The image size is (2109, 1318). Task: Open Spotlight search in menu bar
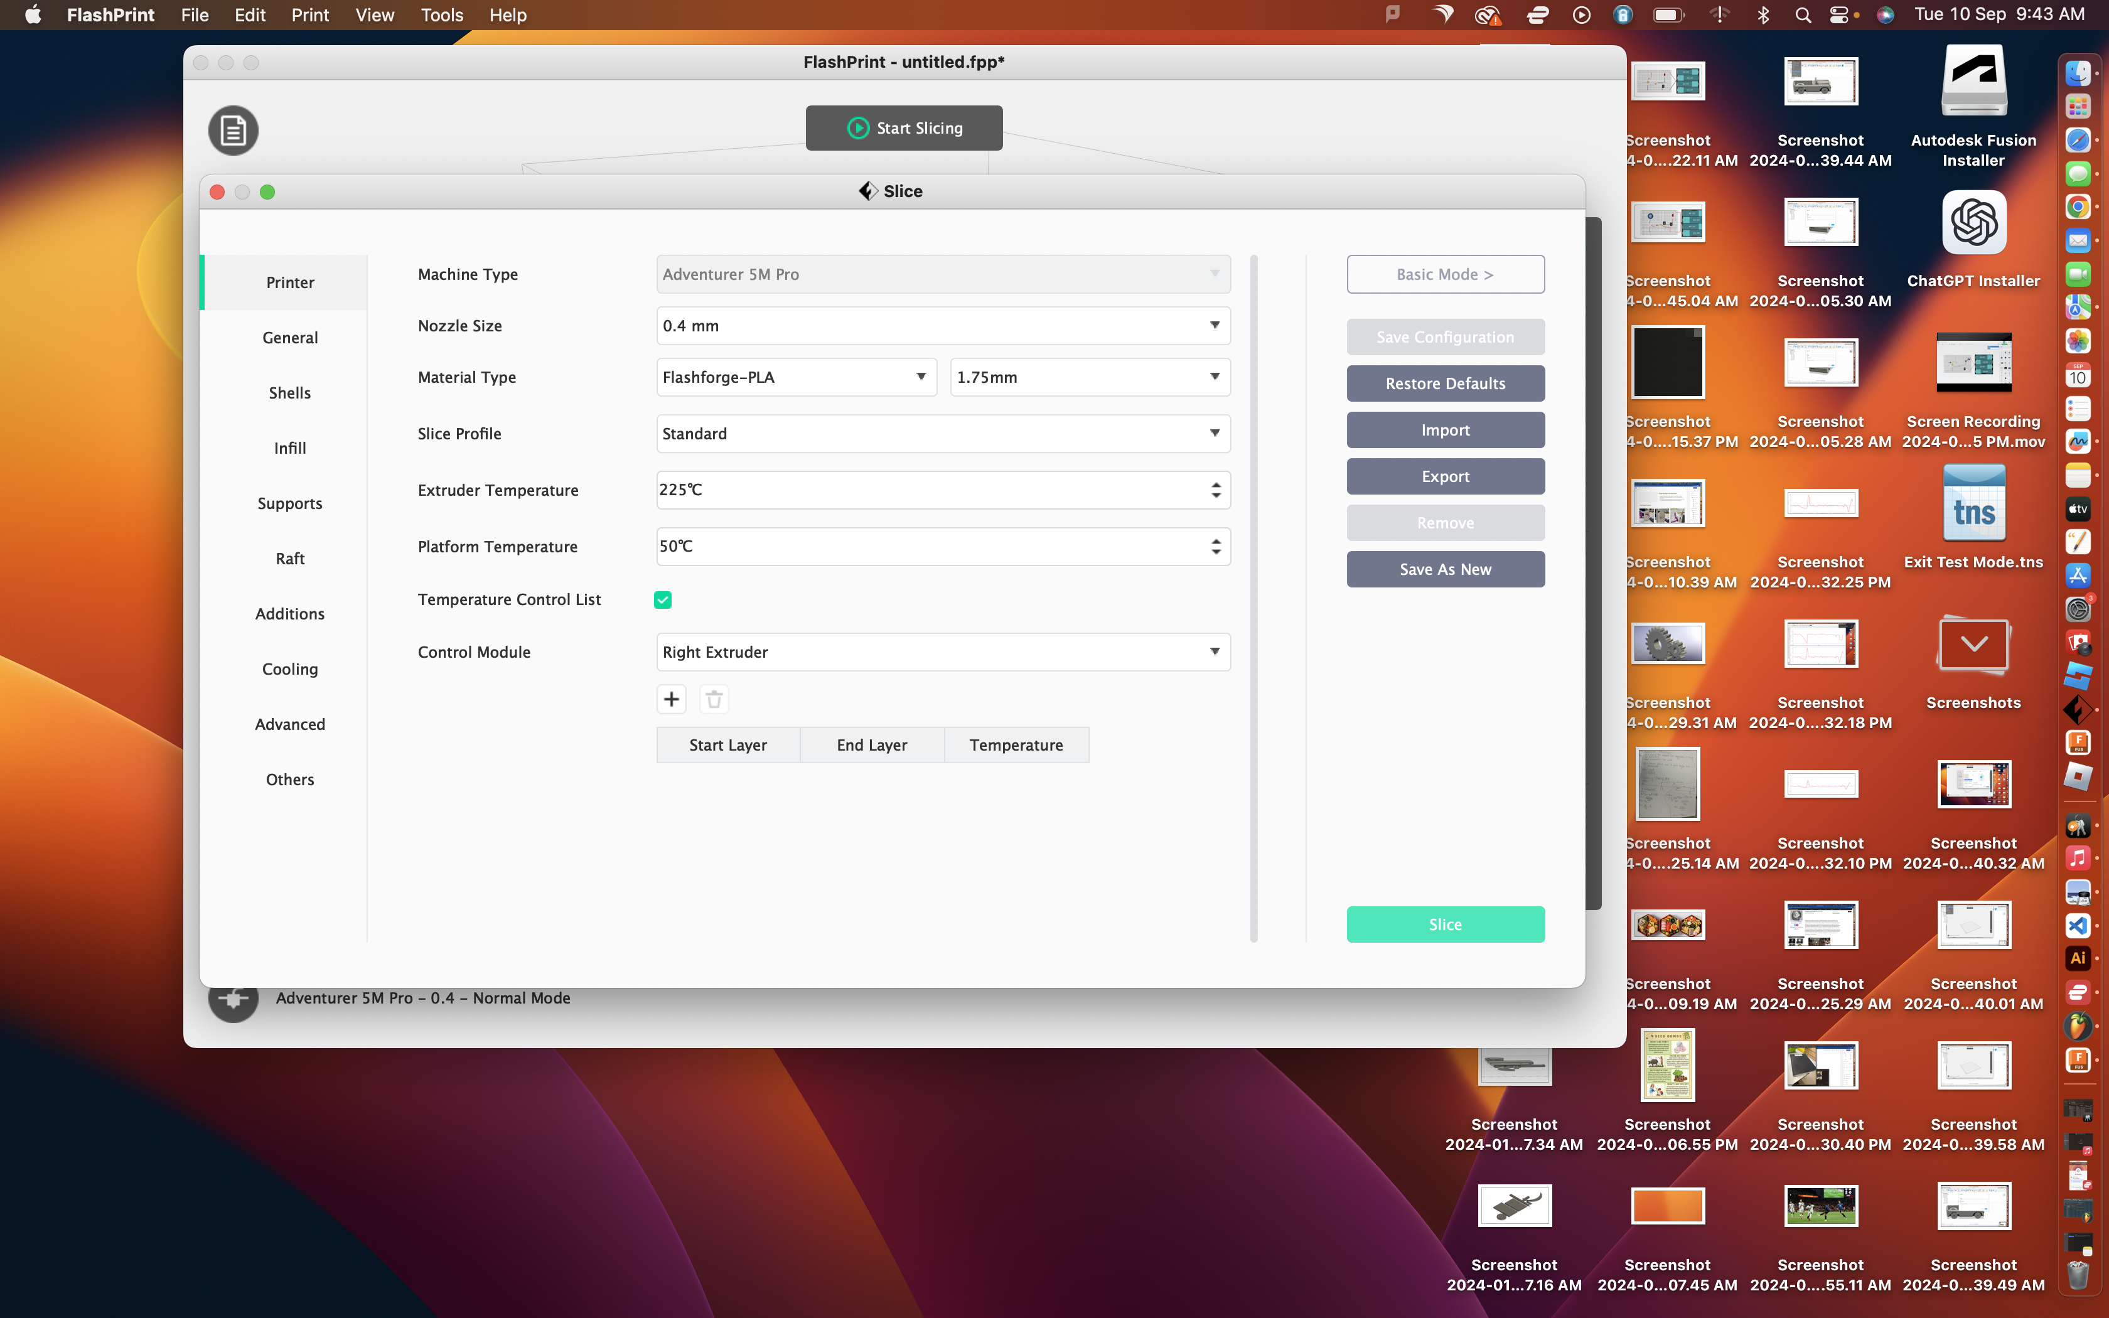1803,15
